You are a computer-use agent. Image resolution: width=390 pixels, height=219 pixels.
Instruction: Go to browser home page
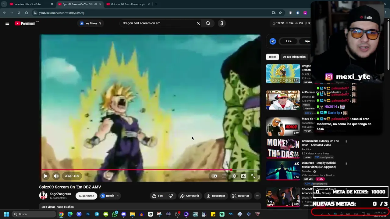tap(26, 13)
